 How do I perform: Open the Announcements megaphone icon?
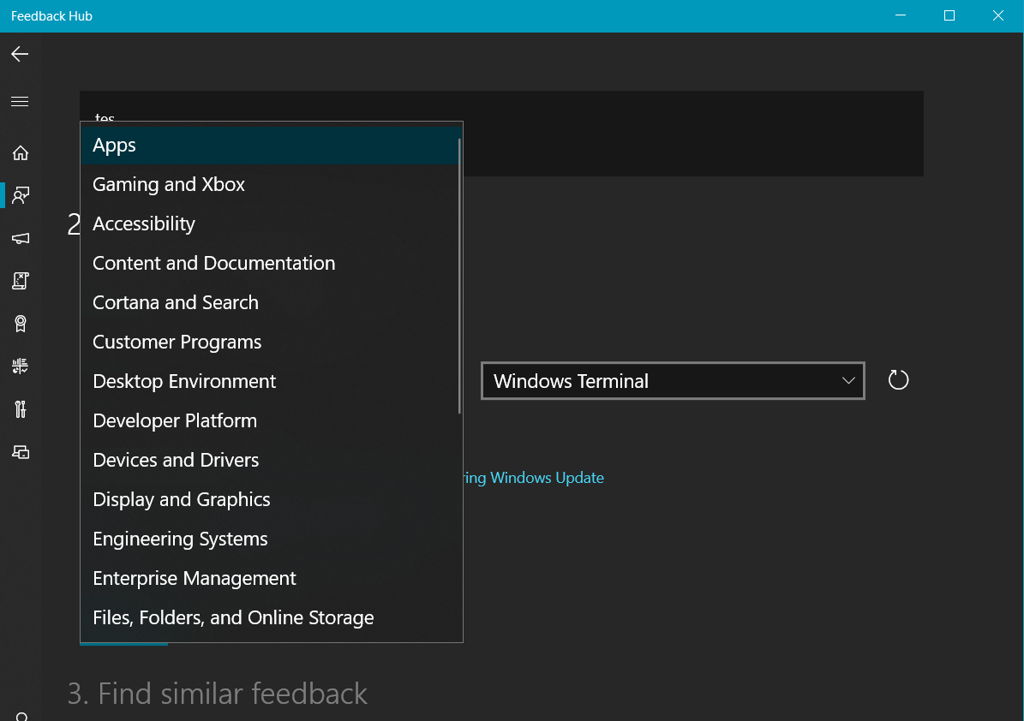21,238
